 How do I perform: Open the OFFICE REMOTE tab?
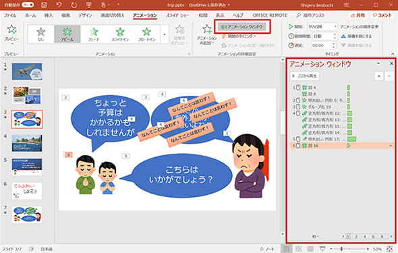tap(270, 16)
